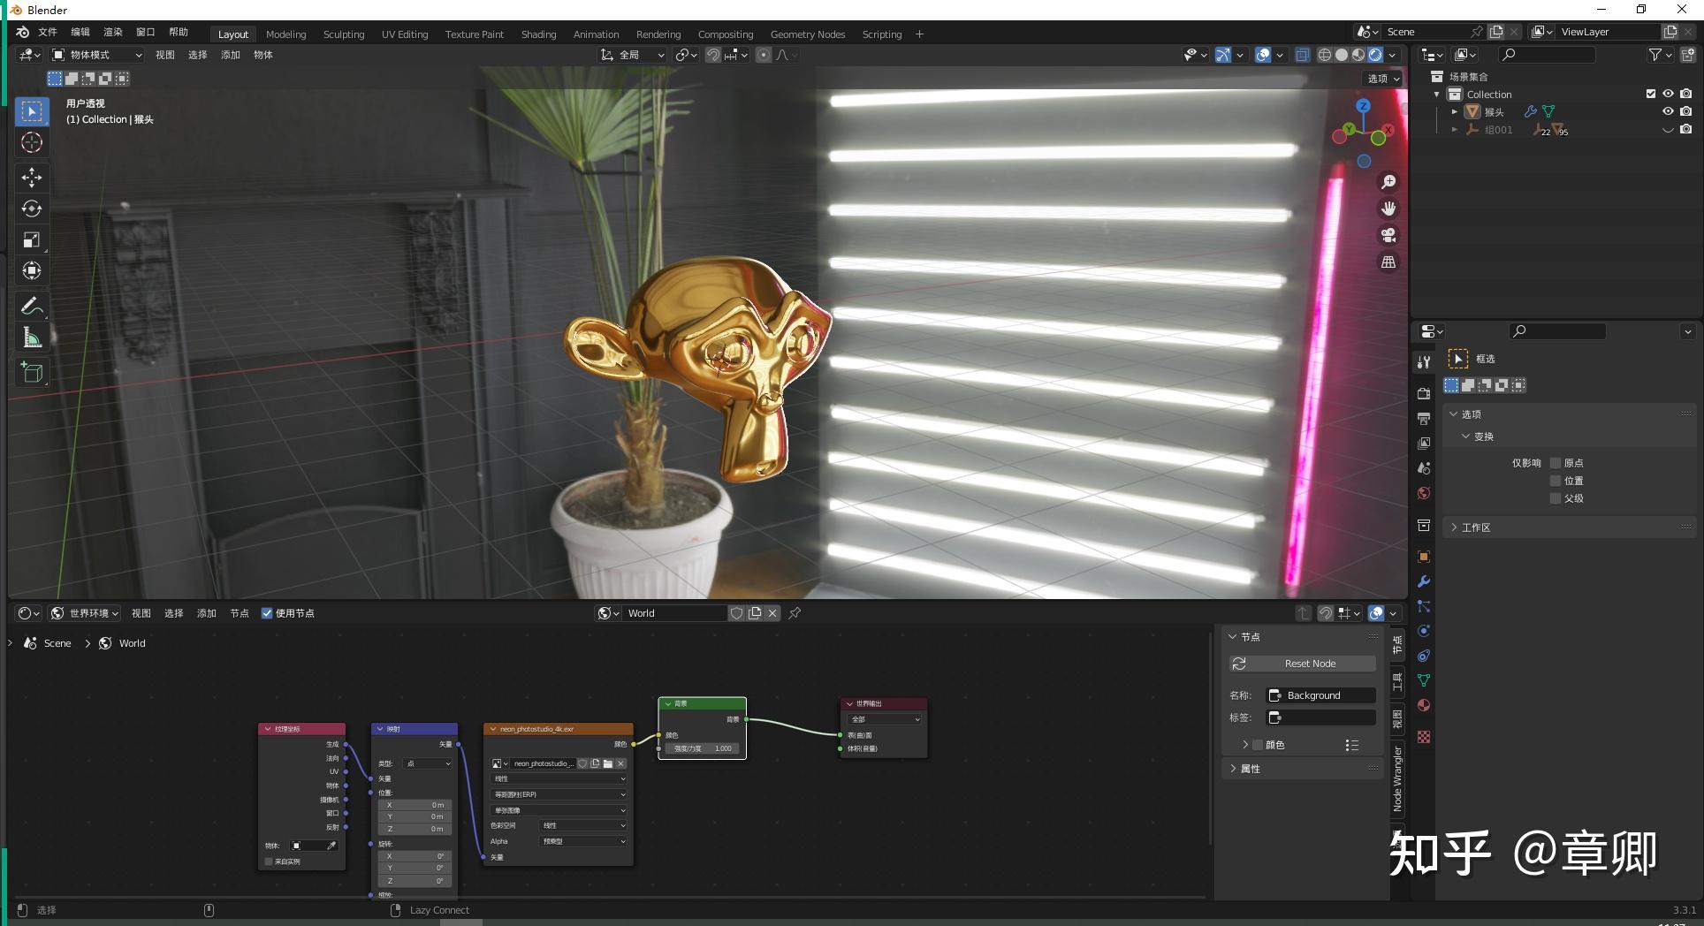
Task: Open the viewport 添加 menu
Action: click(x=231, y=55)
